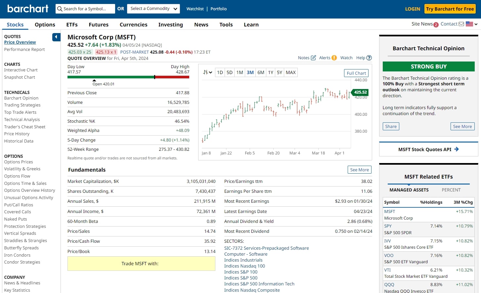Viewport: 481px width, 293px height.
Task: Open Key Statistics in sidebar
Action: [x=17, y=290]
